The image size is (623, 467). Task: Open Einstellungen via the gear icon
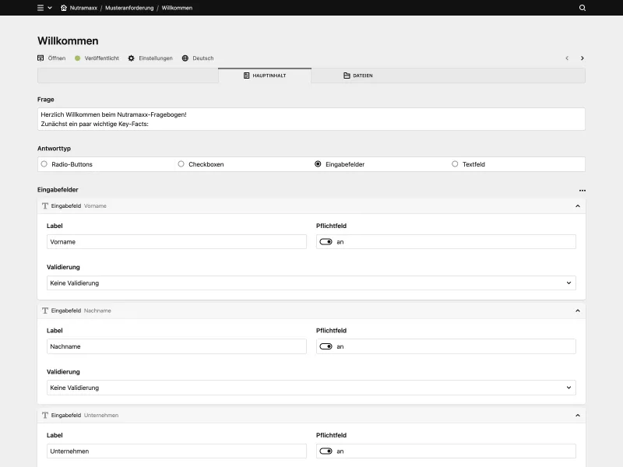[x=130, y=58]
